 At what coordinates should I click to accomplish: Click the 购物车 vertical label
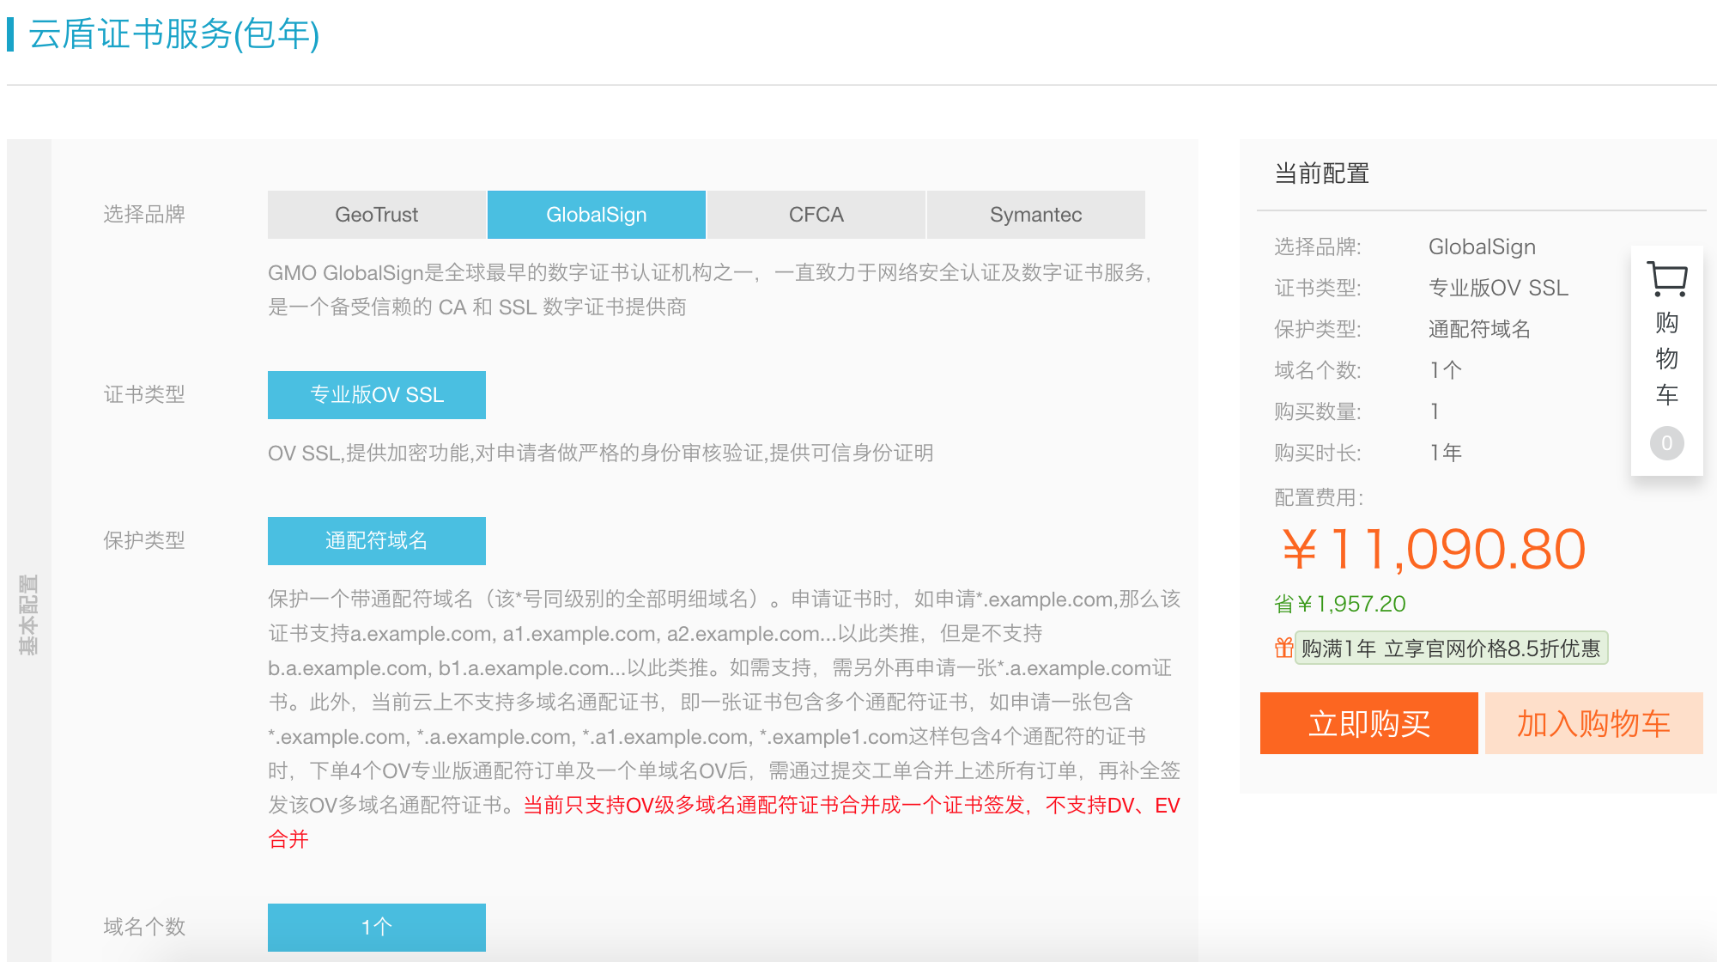pos(1666,359)
